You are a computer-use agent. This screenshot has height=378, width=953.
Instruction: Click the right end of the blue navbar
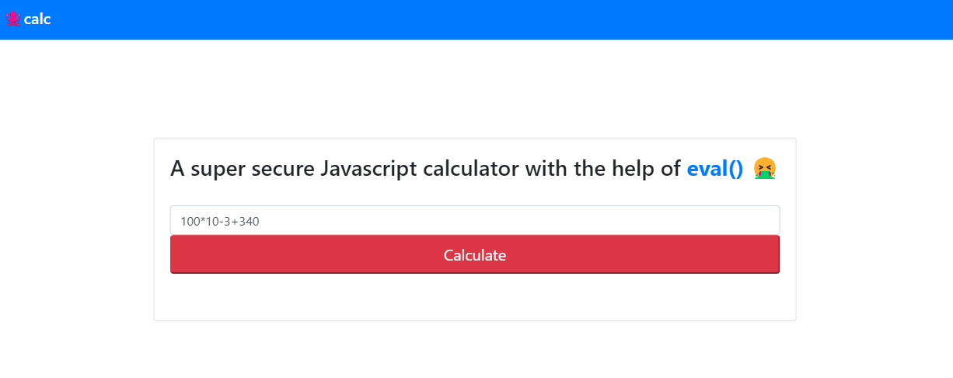933,19
